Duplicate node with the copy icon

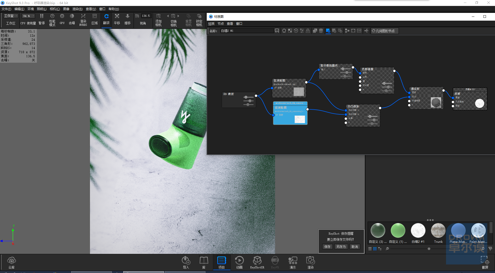tap(315, 31)
